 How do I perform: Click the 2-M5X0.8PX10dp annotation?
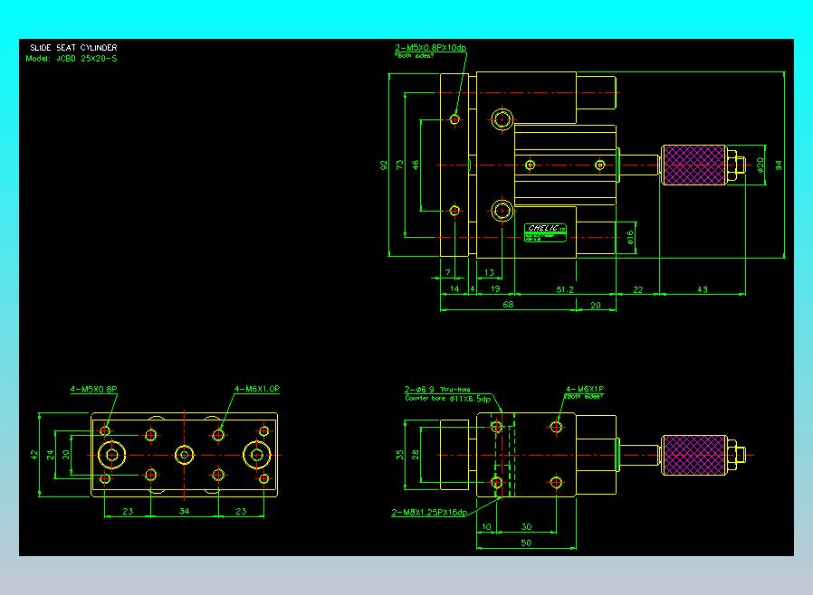[430, 48]
